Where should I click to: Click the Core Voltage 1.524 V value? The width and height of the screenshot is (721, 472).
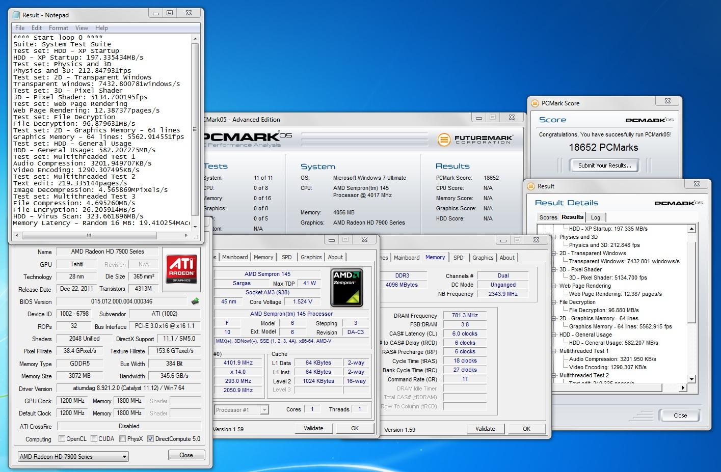[303, 301]
